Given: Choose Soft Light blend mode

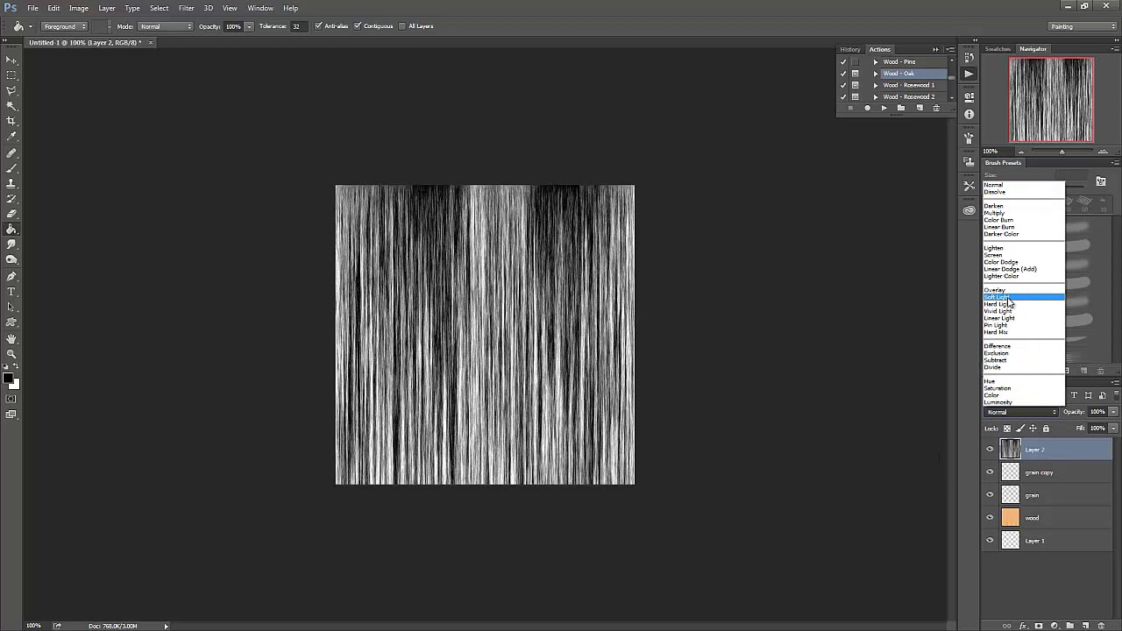Looking at the screenshot, I should 1024,297.
